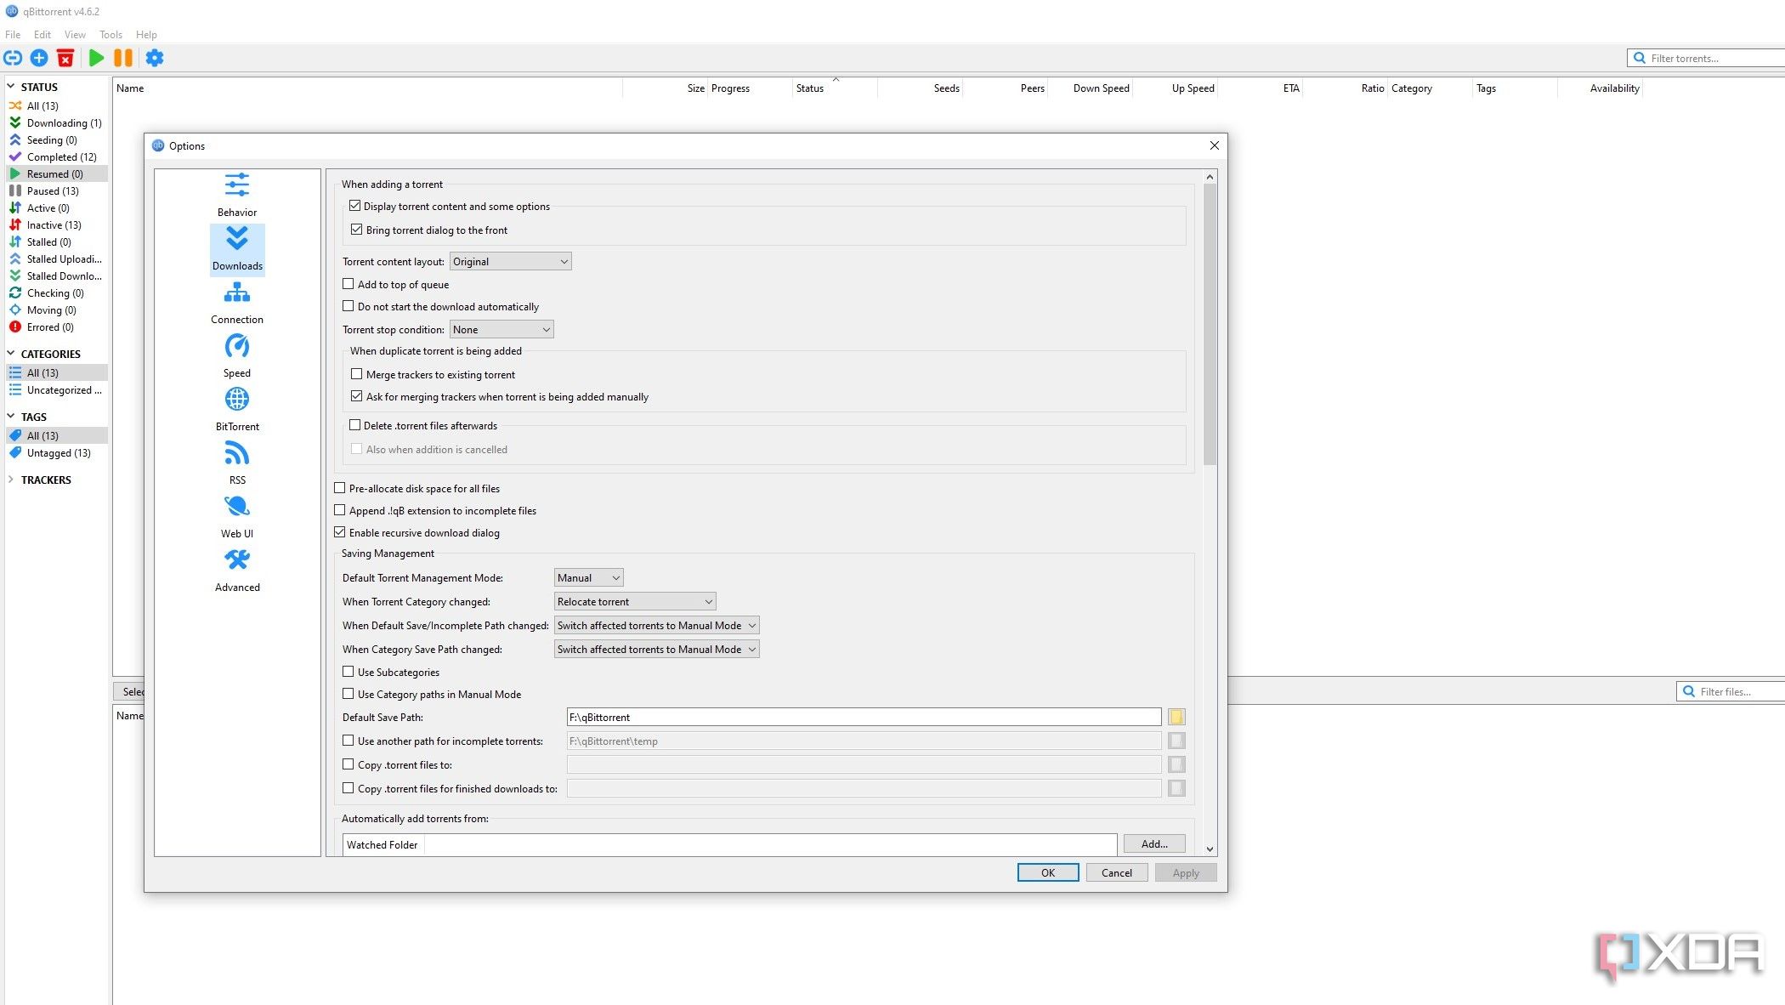Viewport: 1785px width, 1005px height.
Task: Open the View menu
Action: (x=75, y=35)
